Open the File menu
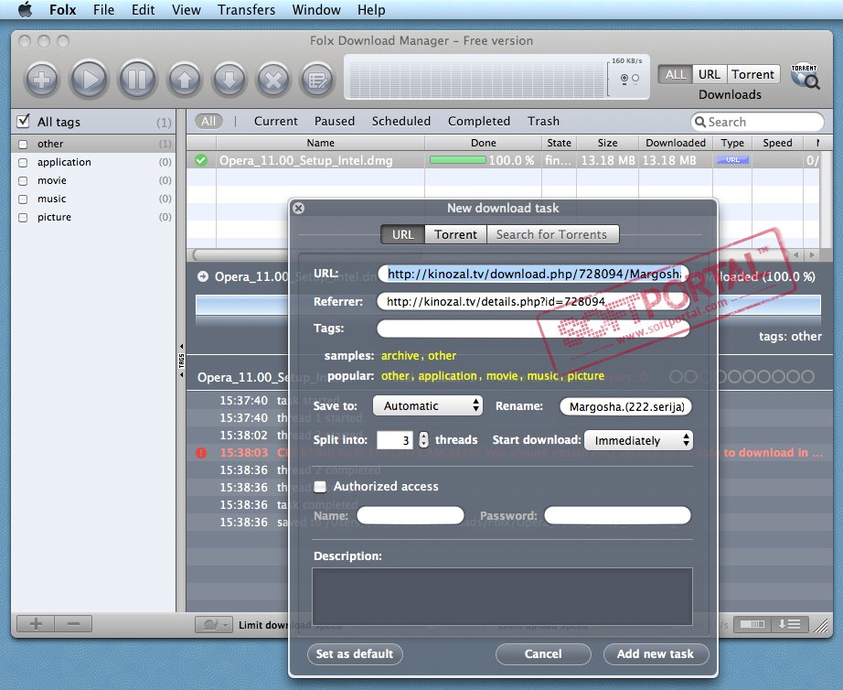843x690 pixels. [x=103, y=10]
